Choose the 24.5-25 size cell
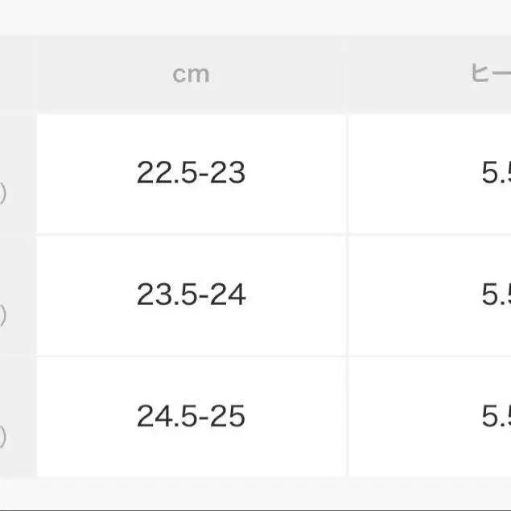Viewport: 511px width, 511px height. click(191, 417)
